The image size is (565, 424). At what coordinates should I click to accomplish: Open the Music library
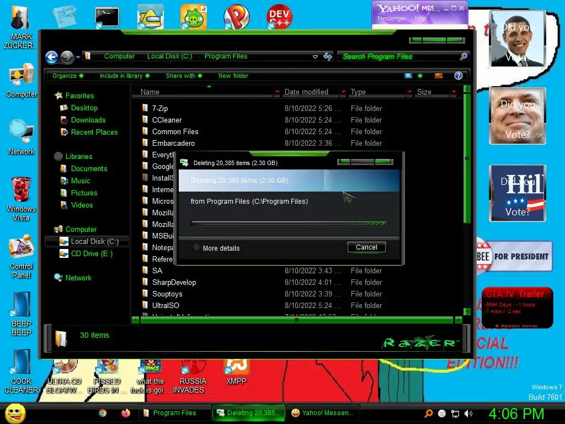pos(81,181)
